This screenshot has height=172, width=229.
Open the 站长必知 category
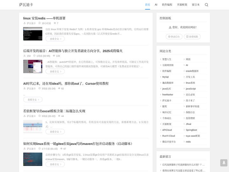coord(190,95)
